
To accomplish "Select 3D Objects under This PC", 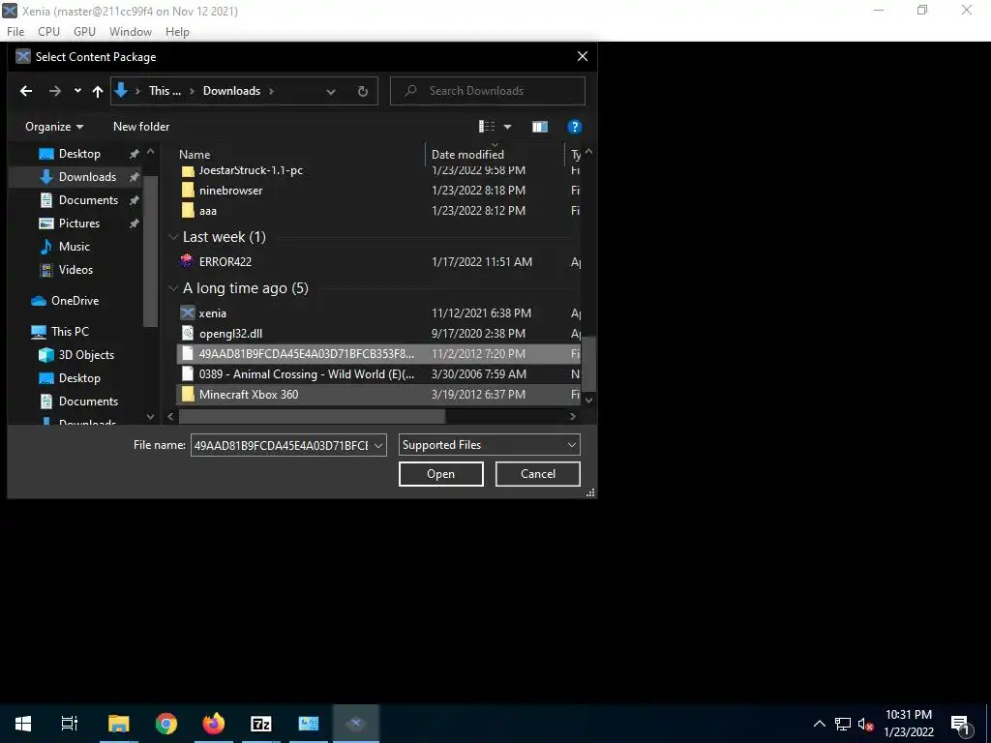I will coord(86,354).
